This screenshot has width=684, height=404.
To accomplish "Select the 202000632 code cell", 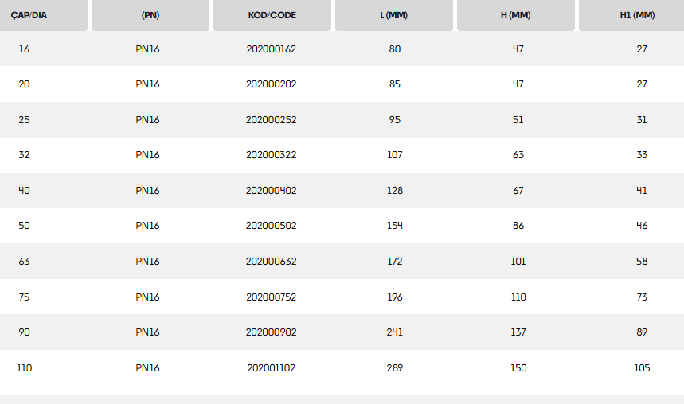I will [271, 262].
